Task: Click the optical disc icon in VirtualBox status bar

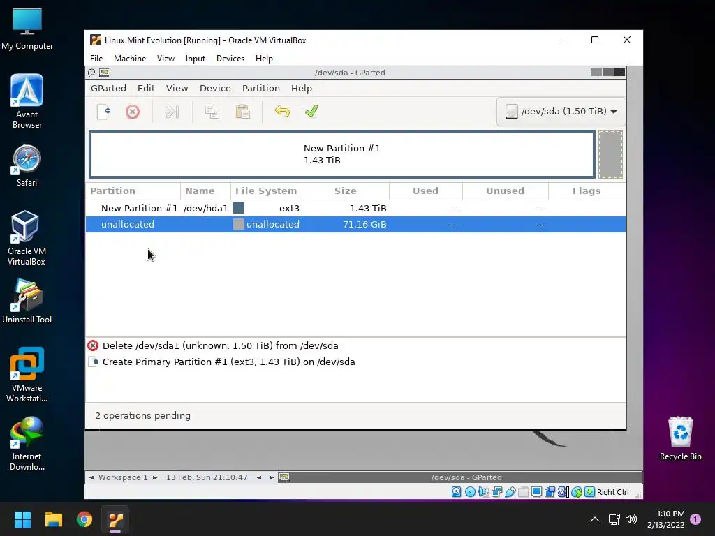Action: pos(470,492)
